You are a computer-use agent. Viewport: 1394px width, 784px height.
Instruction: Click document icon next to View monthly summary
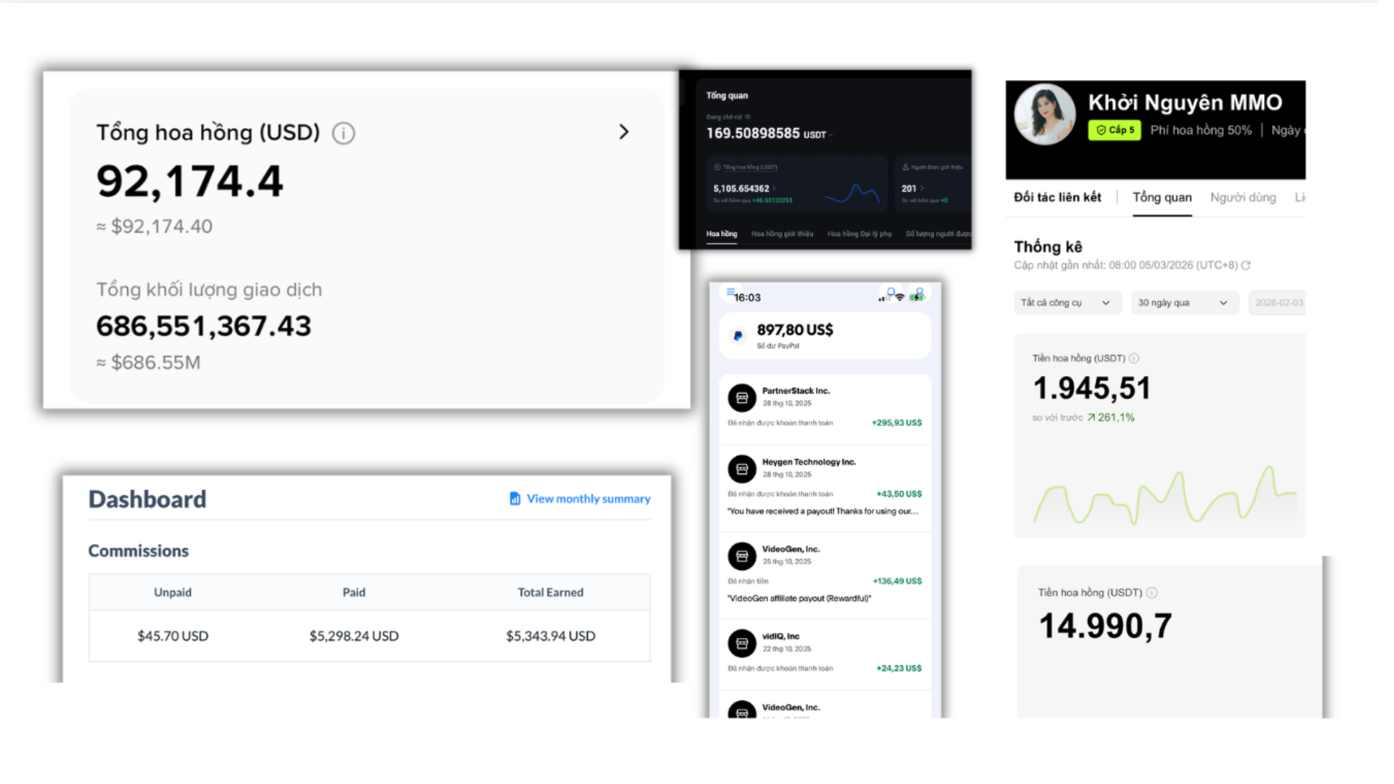tap(515, 499)
